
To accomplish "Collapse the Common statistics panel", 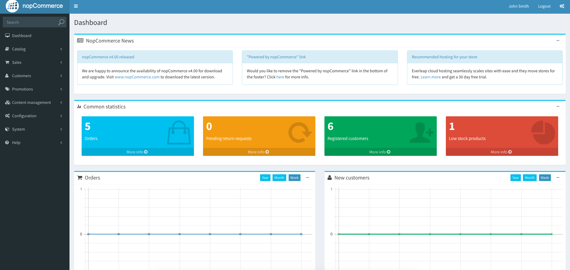I will pos(558,106).
